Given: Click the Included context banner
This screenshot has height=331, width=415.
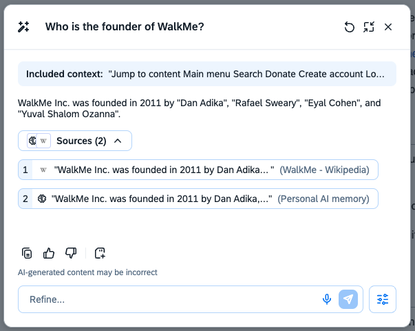Looking at the screenshot, I should [x=206, y=74].
